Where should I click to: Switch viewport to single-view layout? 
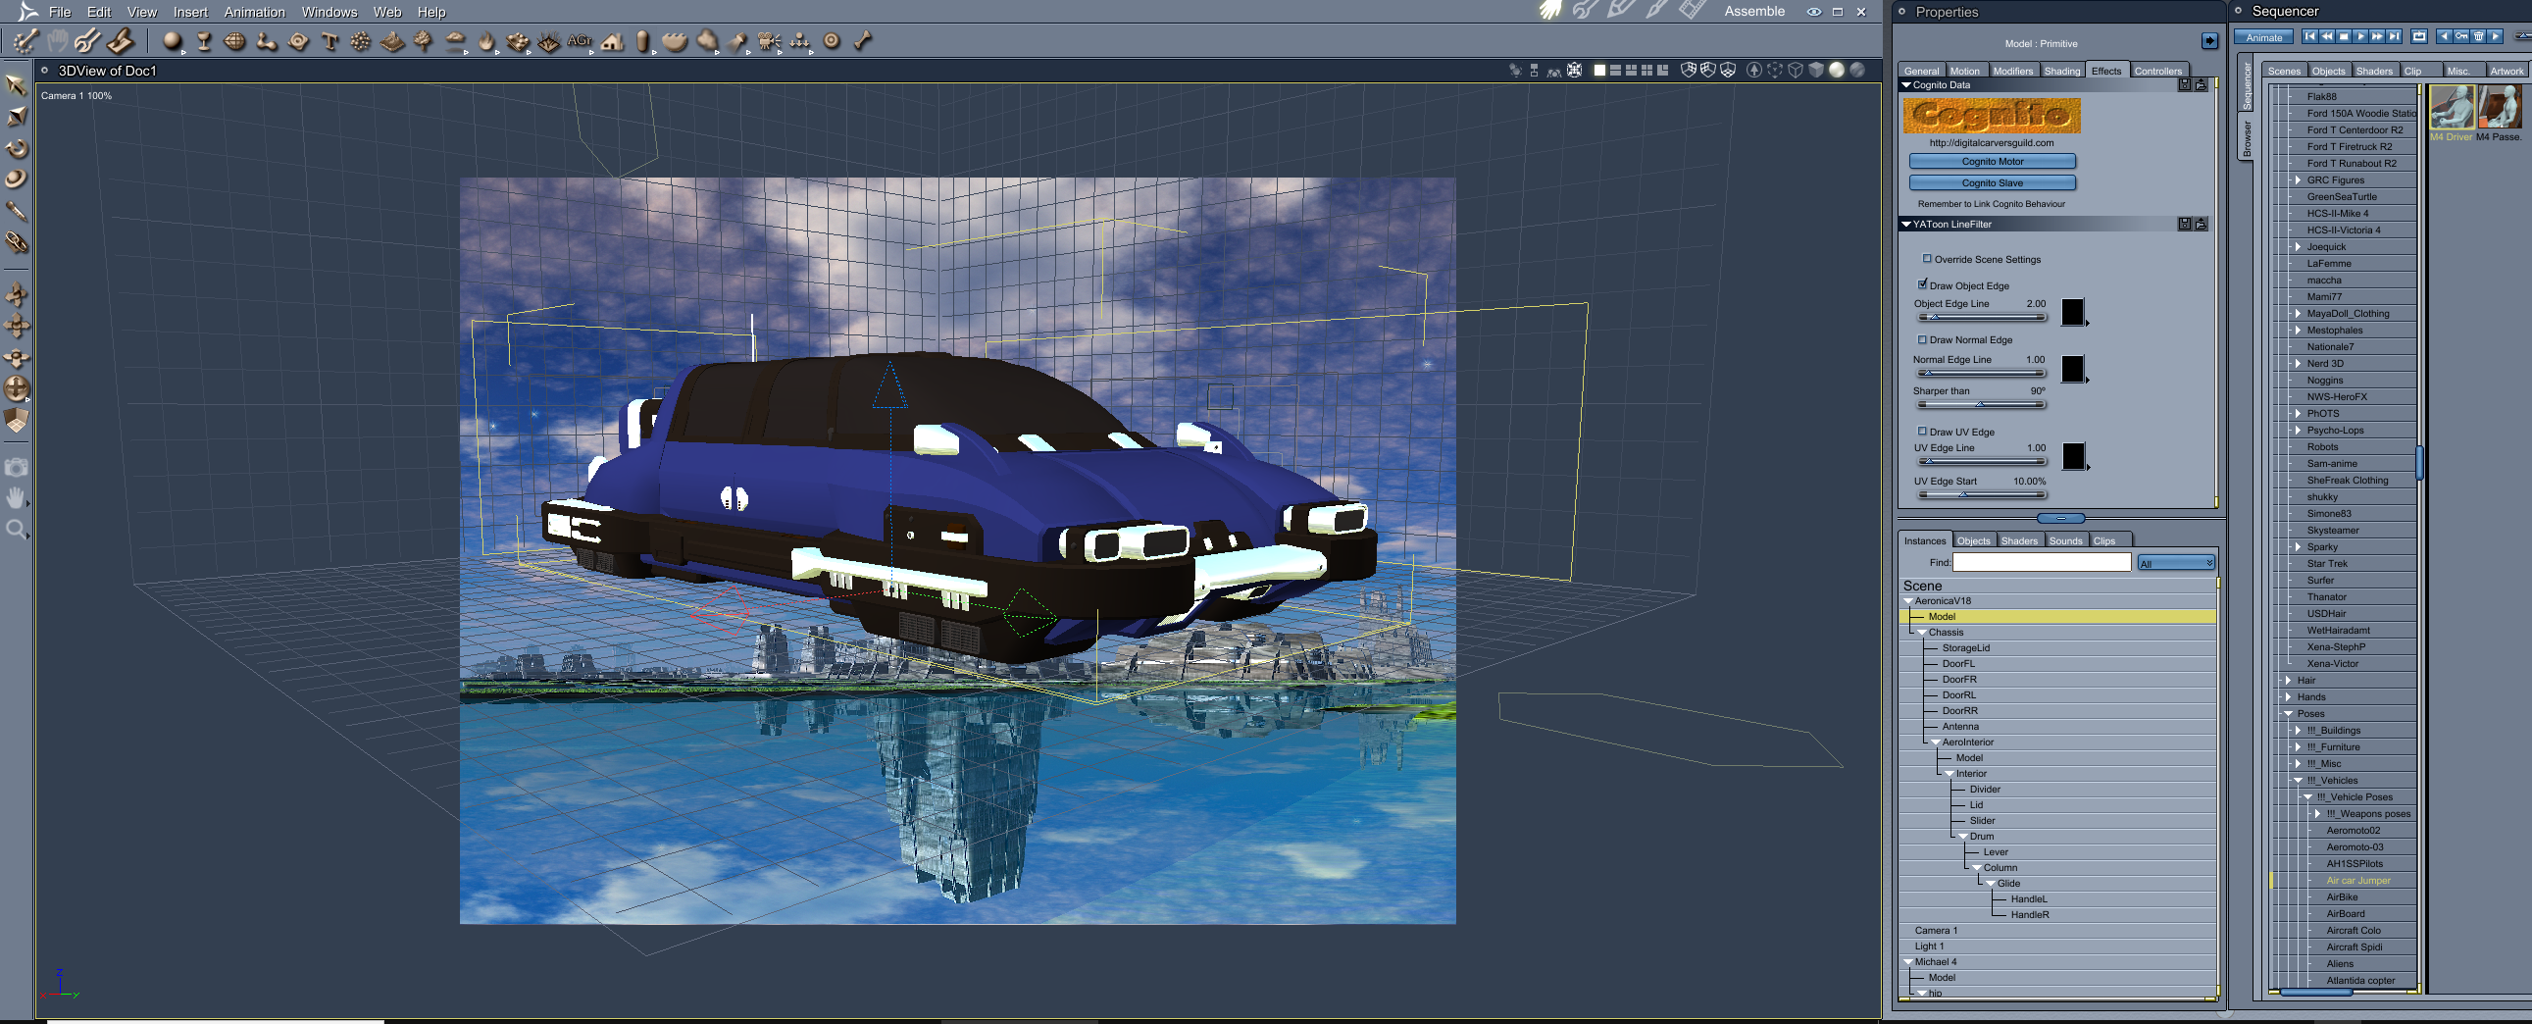(1599, 70)
